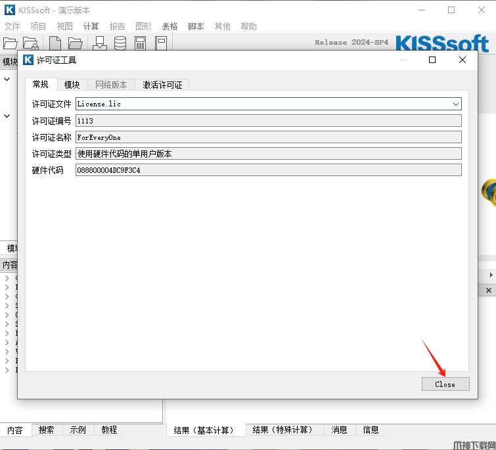Click the 硬件代码 field value

coord(268,170)
